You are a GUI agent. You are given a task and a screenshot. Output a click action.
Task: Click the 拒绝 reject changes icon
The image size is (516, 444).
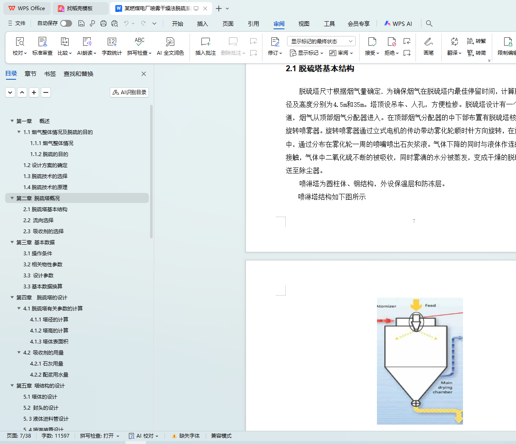391,42
